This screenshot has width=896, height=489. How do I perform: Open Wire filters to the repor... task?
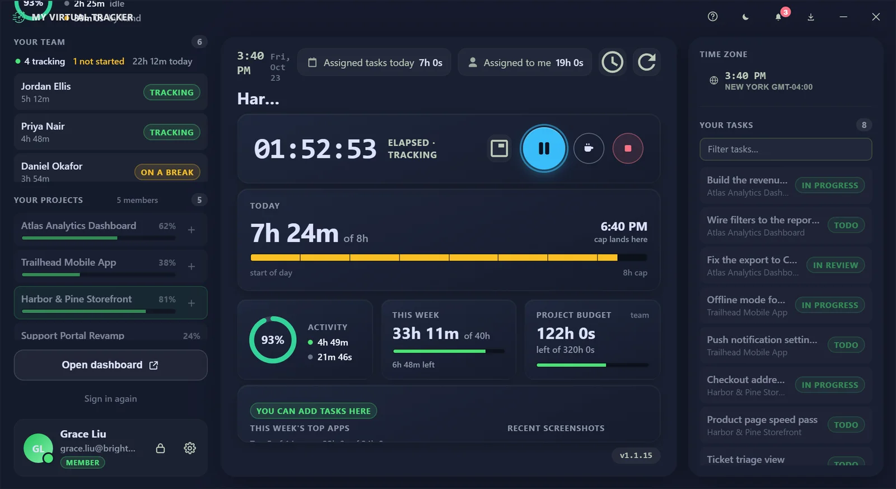[x=786, y=226]
